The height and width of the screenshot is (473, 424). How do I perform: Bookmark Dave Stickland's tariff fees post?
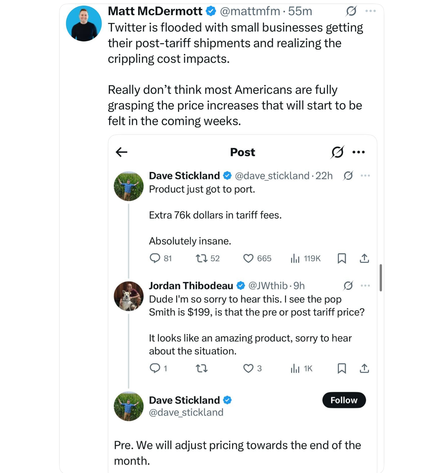[x=342, y=258]
